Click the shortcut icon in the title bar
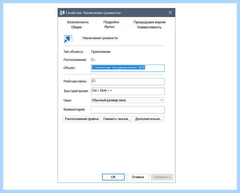The height and width of the screenshot is (193, 240). [62, 13]
